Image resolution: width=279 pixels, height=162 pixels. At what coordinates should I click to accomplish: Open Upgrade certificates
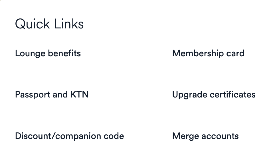tap(214, 95)
